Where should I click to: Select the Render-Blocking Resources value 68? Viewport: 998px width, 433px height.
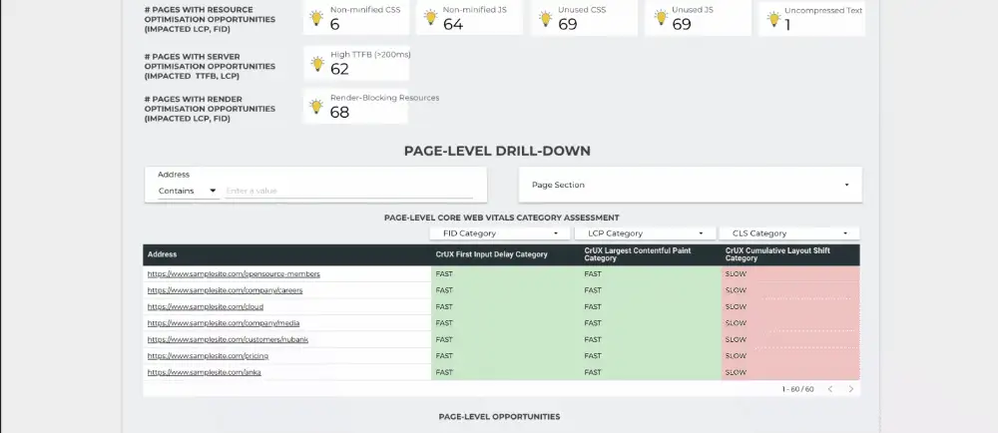[339, 113]
